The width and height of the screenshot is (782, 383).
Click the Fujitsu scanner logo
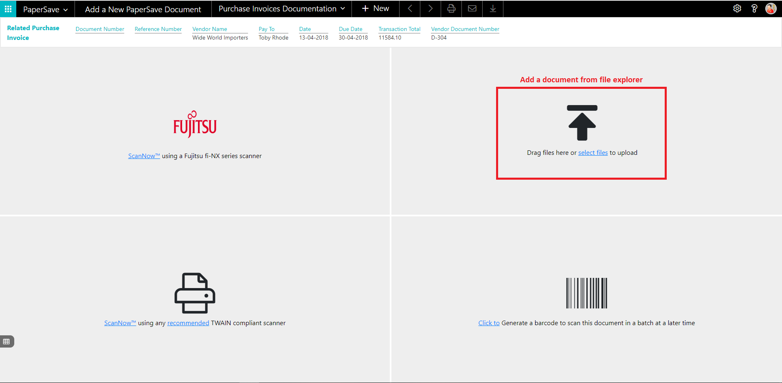click(x=195, y=124)
